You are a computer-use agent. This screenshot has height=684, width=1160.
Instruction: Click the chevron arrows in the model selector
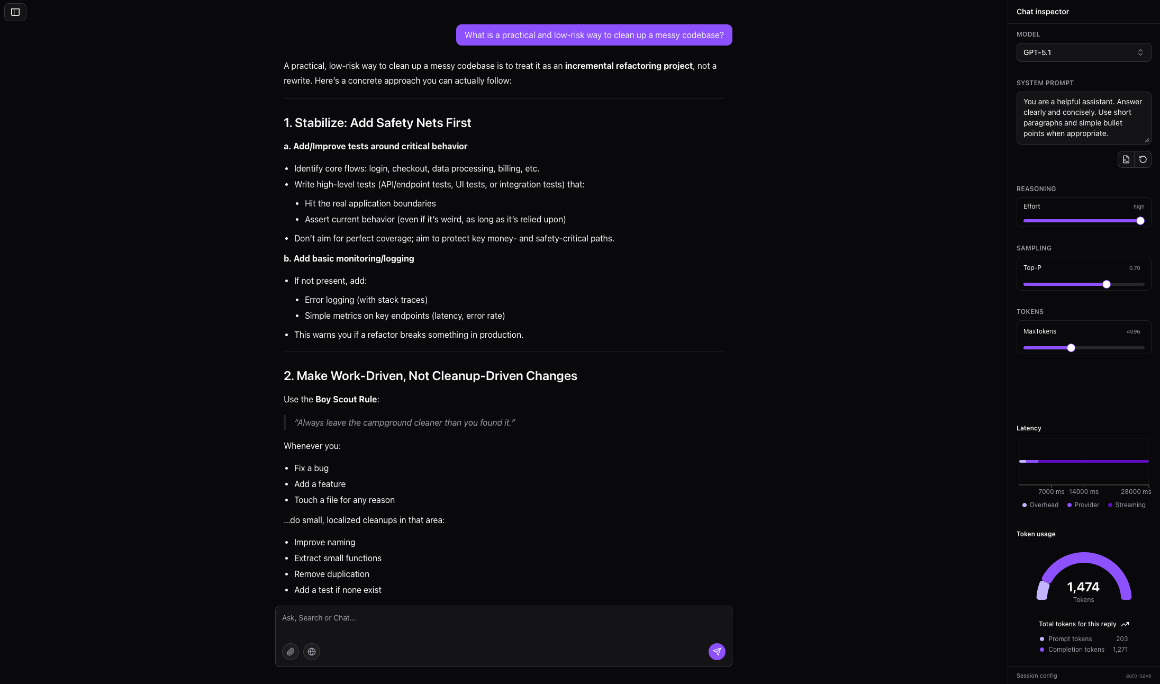point(1140,52)
